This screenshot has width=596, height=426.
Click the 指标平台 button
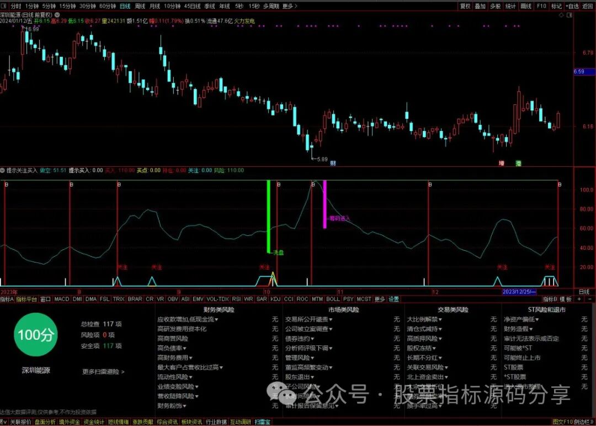point(26,299)
